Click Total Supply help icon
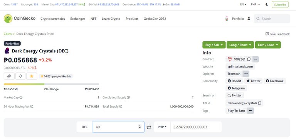This screenshot has height=140, width=296. click(x=121, y=106)
